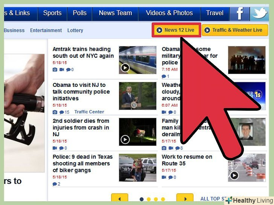The image size is (274, 205).
Task: Read 2nd soldier dies from injuries headline
Action: (x=81, y=128)
